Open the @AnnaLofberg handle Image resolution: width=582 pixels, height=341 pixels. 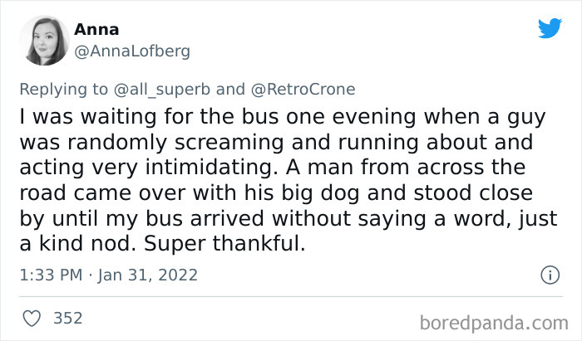(133, 51)
